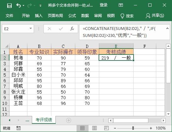The image size is (172, 132).
Task: Open the 公式 ribbon tab
Action: point(72,15)
